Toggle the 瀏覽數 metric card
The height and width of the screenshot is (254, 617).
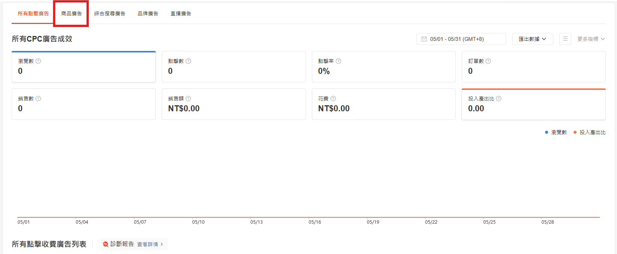click(x=83, y=67)
